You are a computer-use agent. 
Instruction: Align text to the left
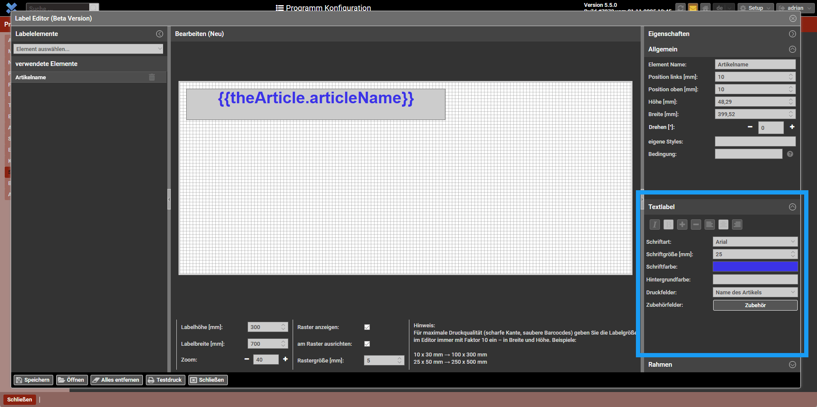pos(709,224)
